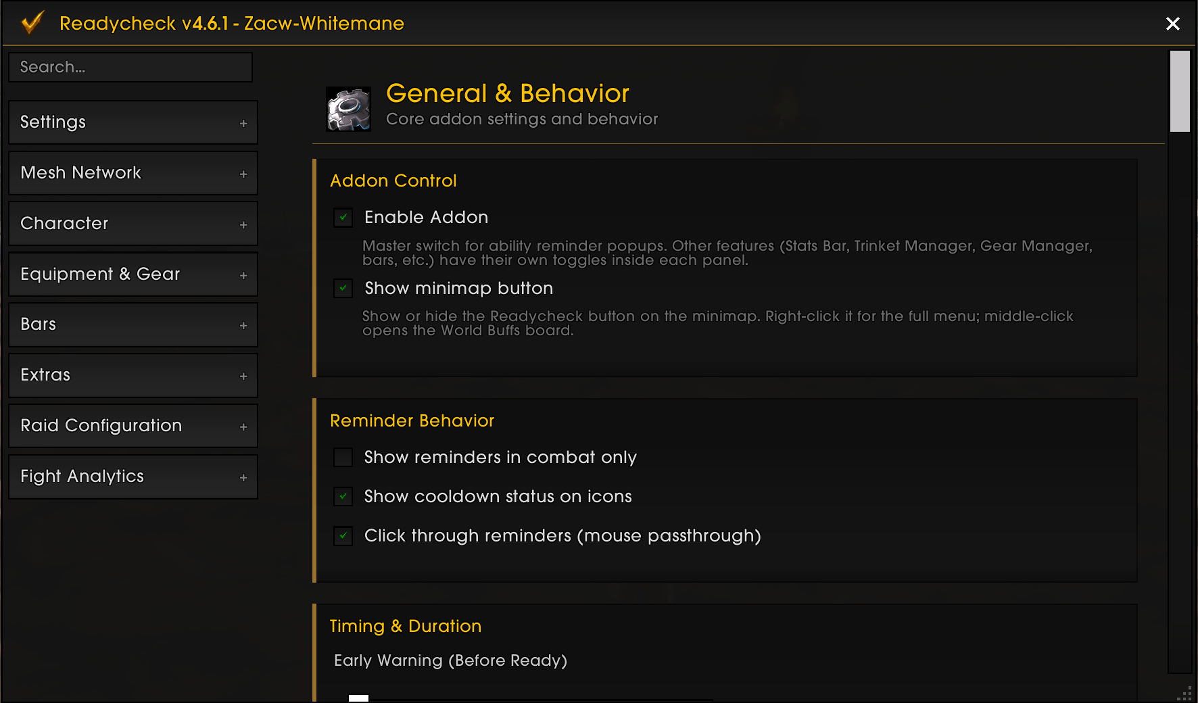Toggle the Show minimap button checkbox

click(343, 289)
